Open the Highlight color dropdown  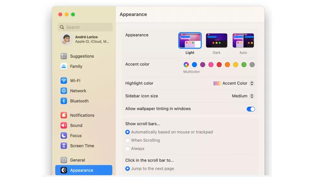pos(234,83)
